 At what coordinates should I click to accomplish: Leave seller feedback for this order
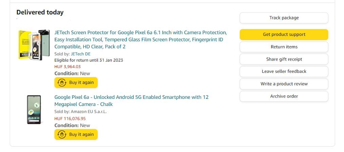coord(284,71)
